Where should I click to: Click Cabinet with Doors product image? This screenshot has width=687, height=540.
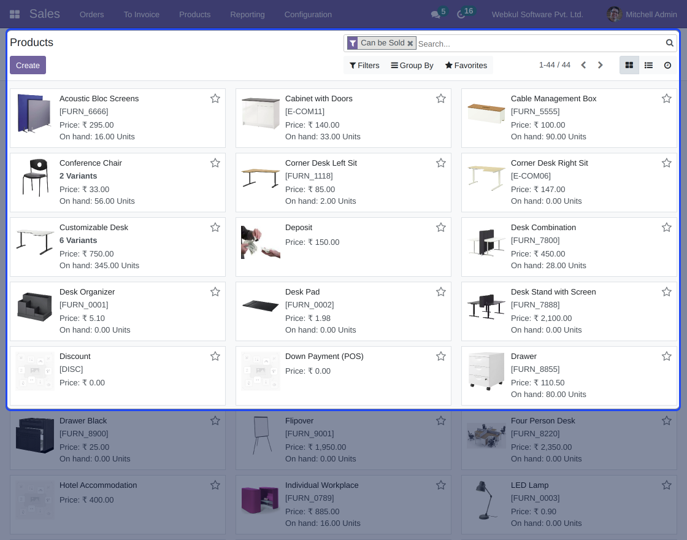[261, 113]
